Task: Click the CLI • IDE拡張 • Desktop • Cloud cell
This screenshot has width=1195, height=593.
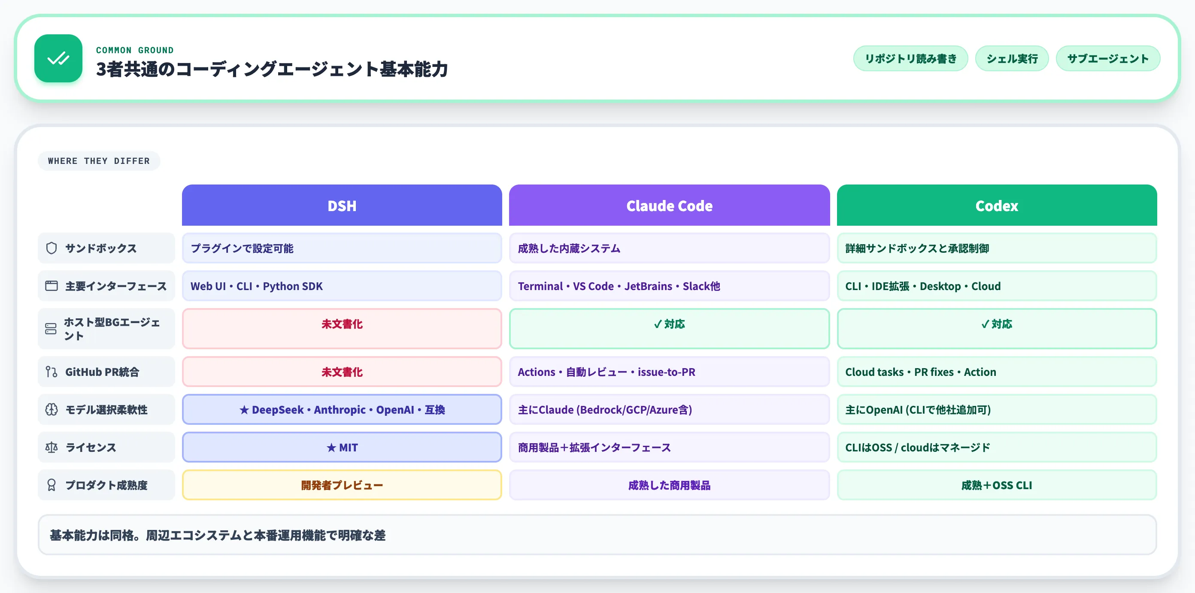Action: pyautogui.click(x=997, y=286)
